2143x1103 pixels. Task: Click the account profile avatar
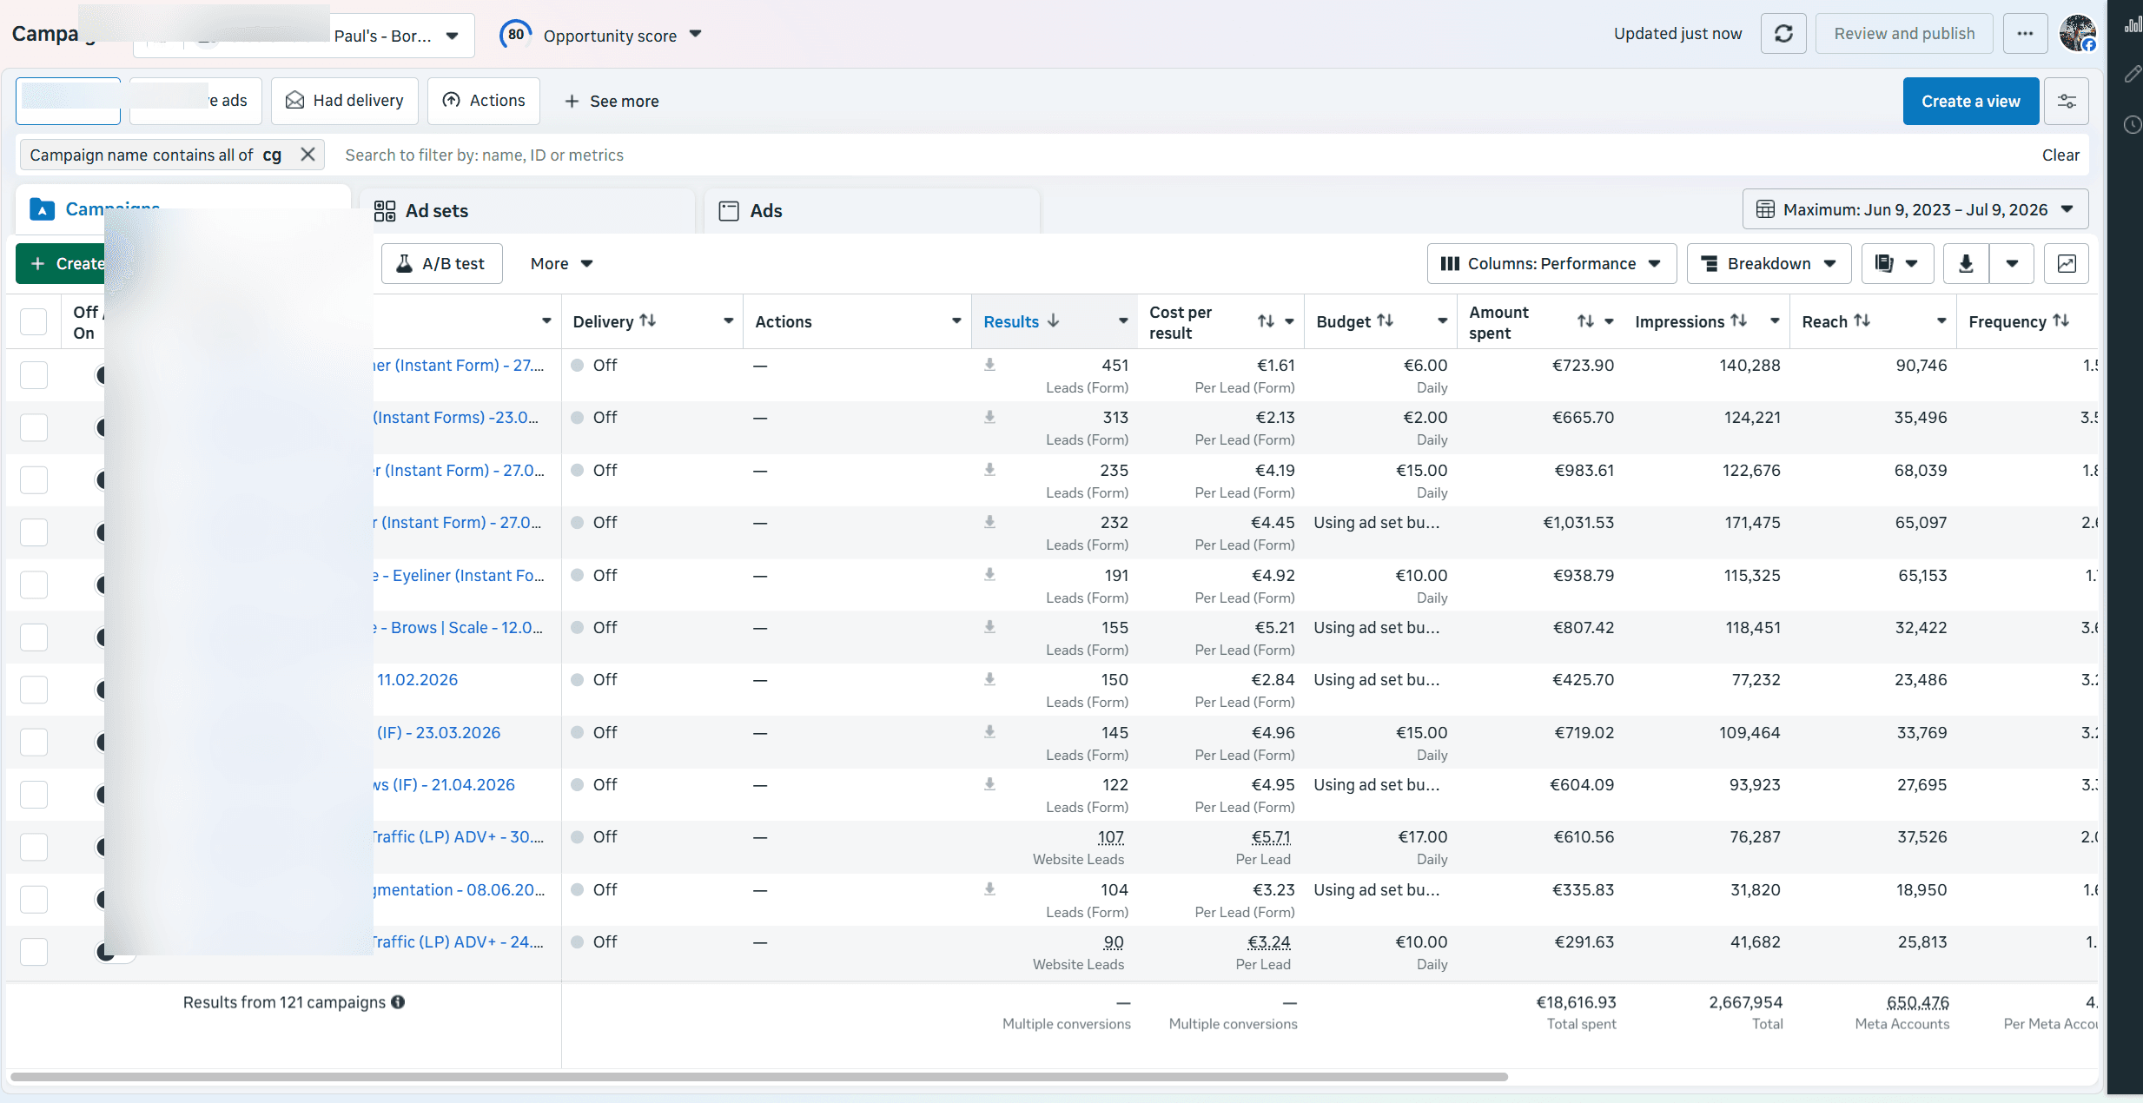coord(2078,34)
